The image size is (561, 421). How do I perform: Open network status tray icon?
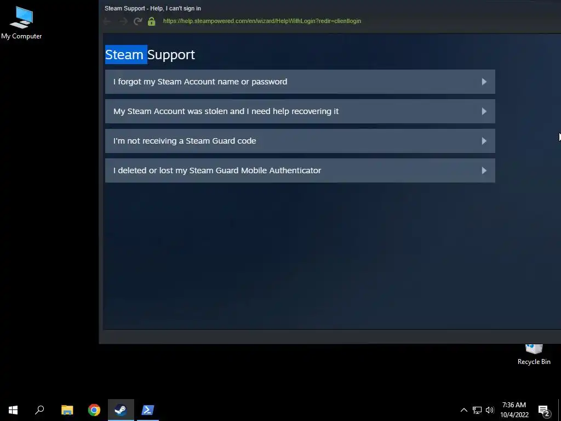coord(477,410)
